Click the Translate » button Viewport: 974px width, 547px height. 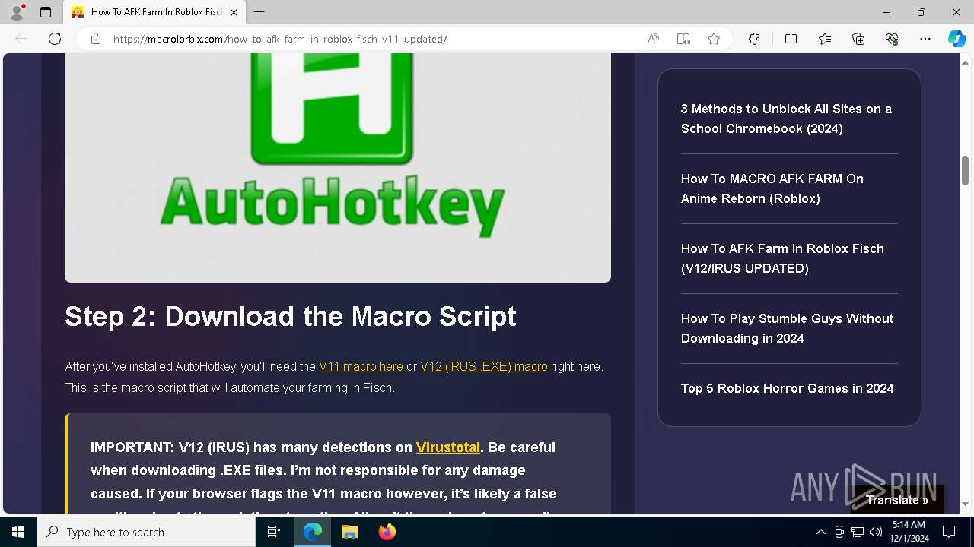(897, 500)
